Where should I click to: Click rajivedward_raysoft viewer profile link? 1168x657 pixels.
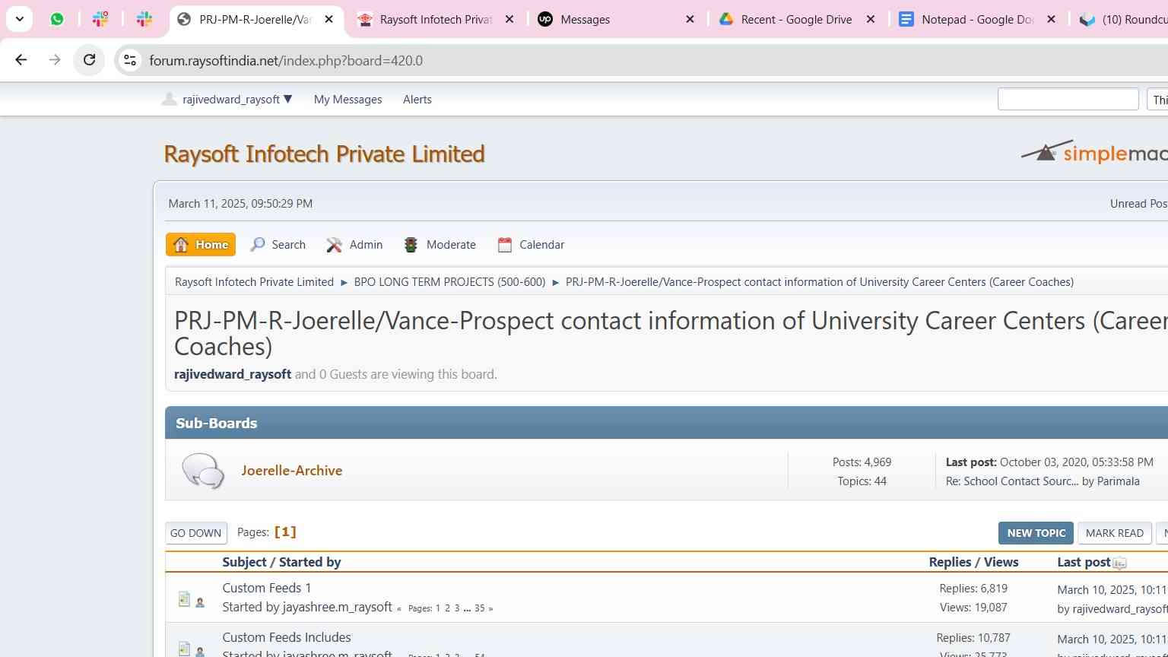click(x=233, y=374)
